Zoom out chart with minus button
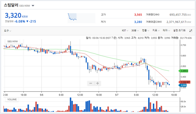 click(91, 83)
